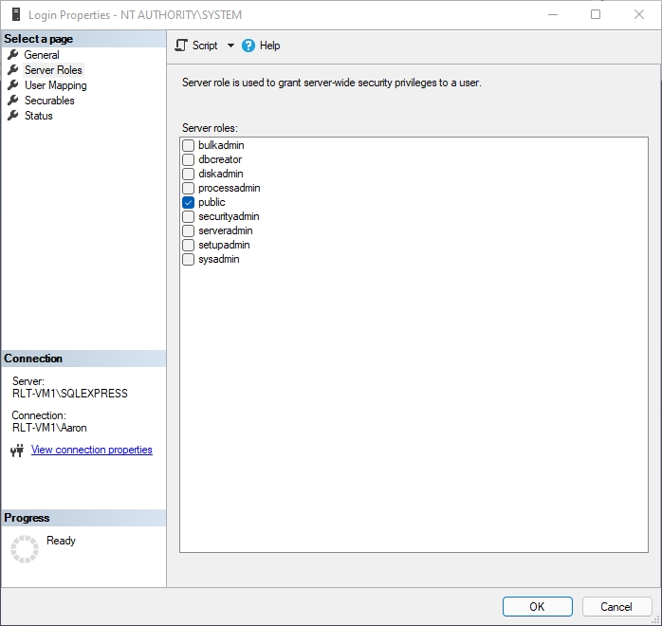Click the wrench icon beside Status

tap(13, 116)
